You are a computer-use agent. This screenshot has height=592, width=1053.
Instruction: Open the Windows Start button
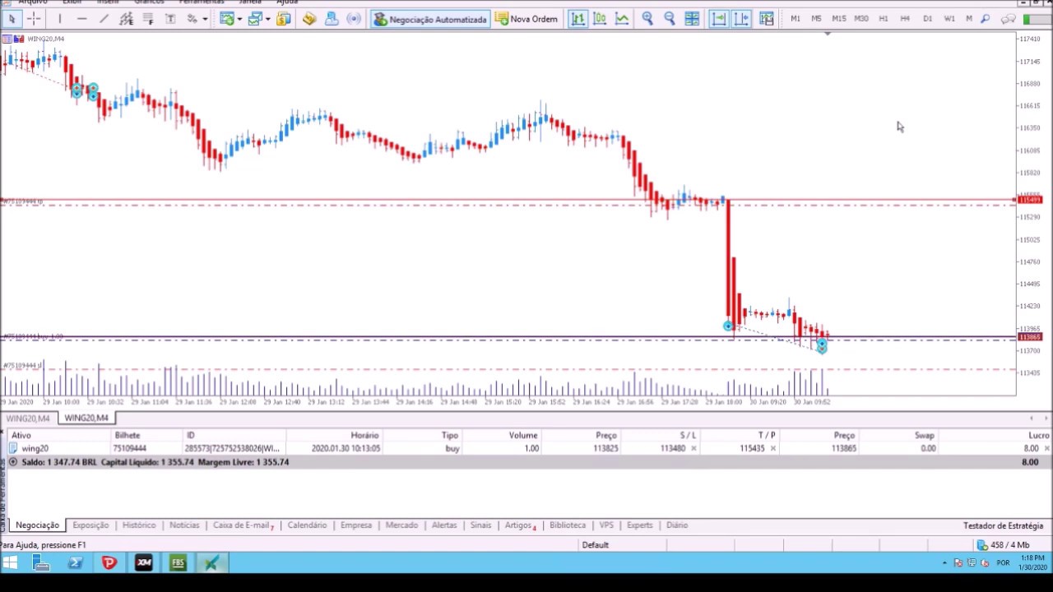10,563
